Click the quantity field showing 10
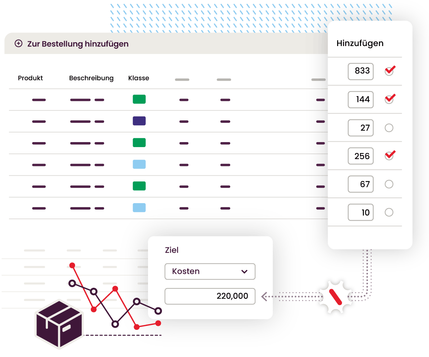429x357 pixels. coord(361,212)
